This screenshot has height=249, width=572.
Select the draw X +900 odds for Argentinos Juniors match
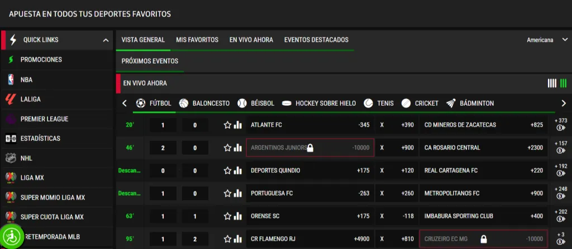tap(397, 148)
